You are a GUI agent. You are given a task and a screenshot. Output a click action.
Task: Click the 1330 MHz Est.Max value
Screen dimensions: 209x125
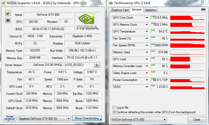[92, 93]
